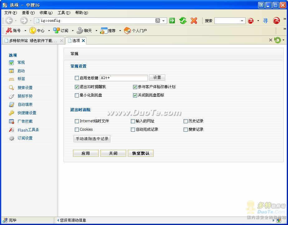This screenshot has height=225, width=288.
Task: Click the blue 寻 search icon
Action: point(265,21)
